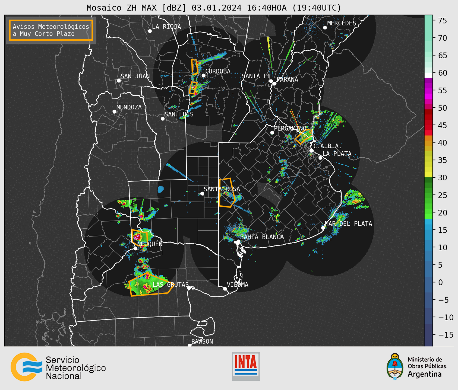
Task: Click the colorbar tick label 75
Action: (442, 21)
